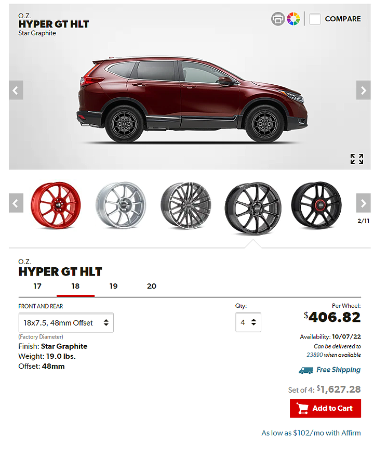
Task: Open the vehicle color wheel picker
Action: coord(293,19)
